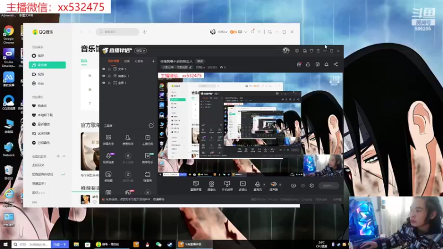Create new playlist with plus in QQ音乐
Screen dimensions: 443x249
coord(58,156)
